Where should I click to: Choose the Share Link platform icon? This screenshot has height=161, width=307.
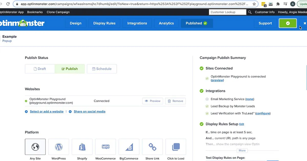pyautogui.click(x=152, y=147)
